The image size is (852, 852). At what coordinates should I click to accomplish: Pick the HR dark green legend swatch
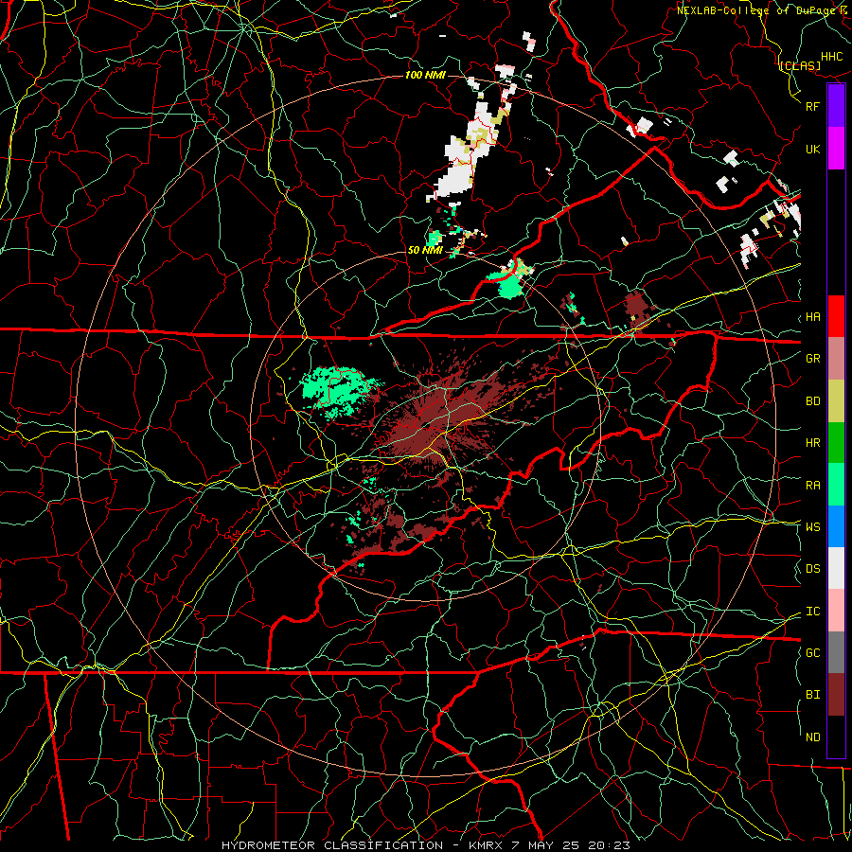click(x=836, y=443)
